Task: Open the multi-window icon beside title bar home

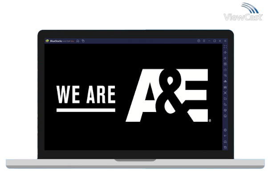Action: [x=83, y=41]
